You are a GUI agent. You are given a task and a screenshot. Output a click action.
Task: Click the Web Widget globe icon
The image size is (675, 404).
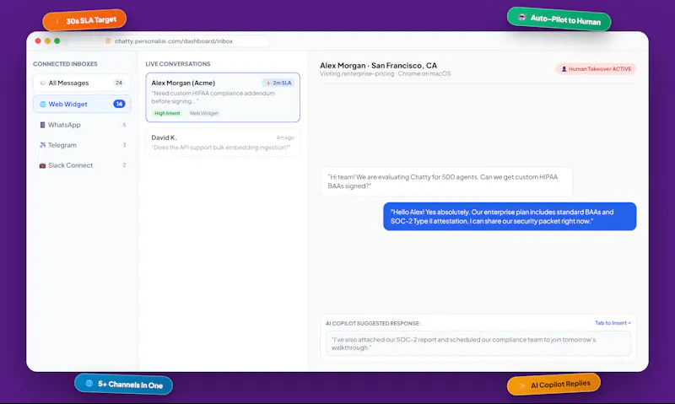coord(43,104)
